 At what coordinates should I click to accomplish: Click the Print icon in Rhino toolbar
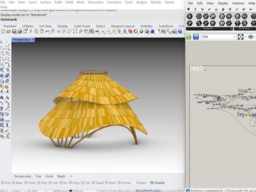19,31
